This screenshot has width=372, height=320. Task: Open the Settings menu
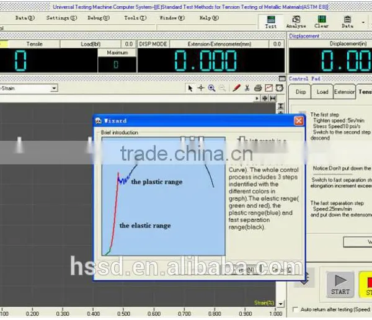pos(61,18)
